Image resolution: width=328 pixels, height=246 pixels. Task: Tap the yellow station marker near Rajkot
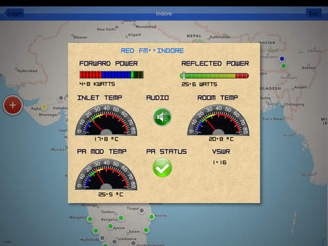44,107
